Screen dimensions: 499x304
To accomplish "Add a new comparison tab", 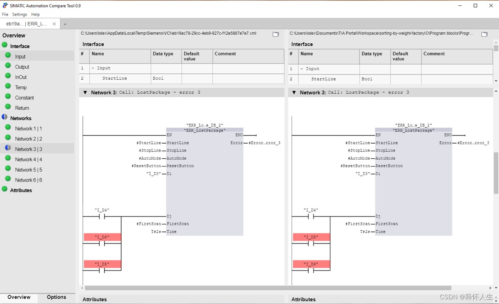I will click(x=65, y=24).
